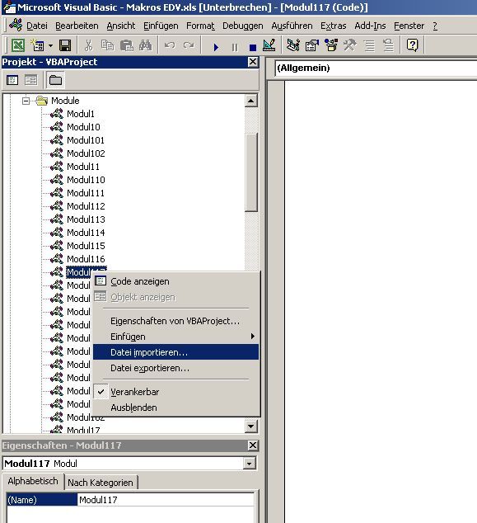
Task: Open the Project Explorer toolbar icon
Action: (x=292, y=45)
